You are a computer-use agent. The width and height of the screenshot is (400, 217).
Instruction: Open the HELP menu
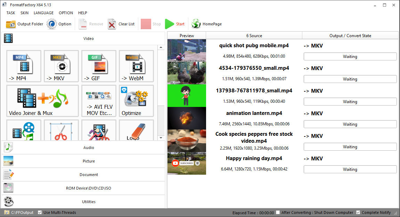82,13
